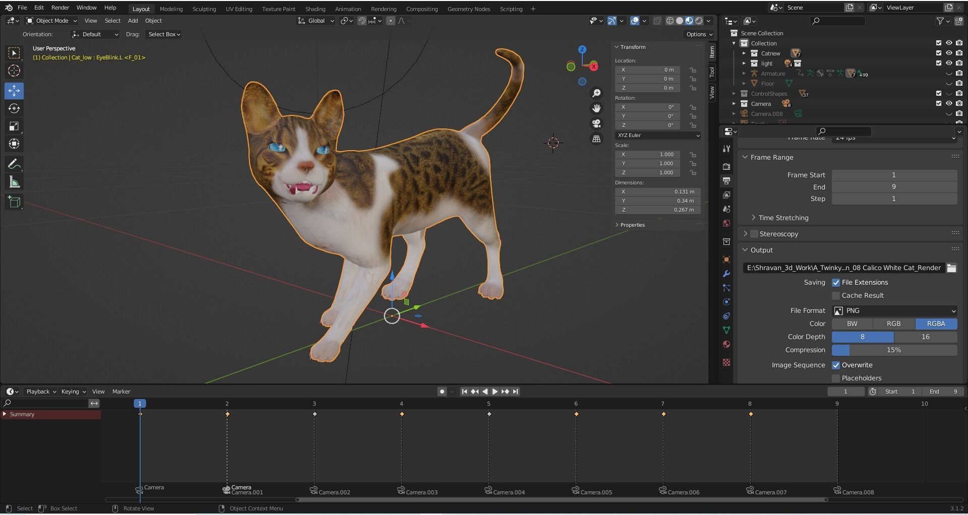This screenshot has width=968, height=515.
Task: Toggle the Camera collection eye visibility
Action: click(948, 104)
